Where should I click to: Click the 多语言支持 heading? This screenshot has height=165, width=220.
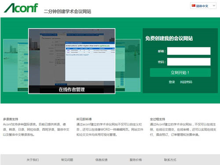tap(11, 119)
